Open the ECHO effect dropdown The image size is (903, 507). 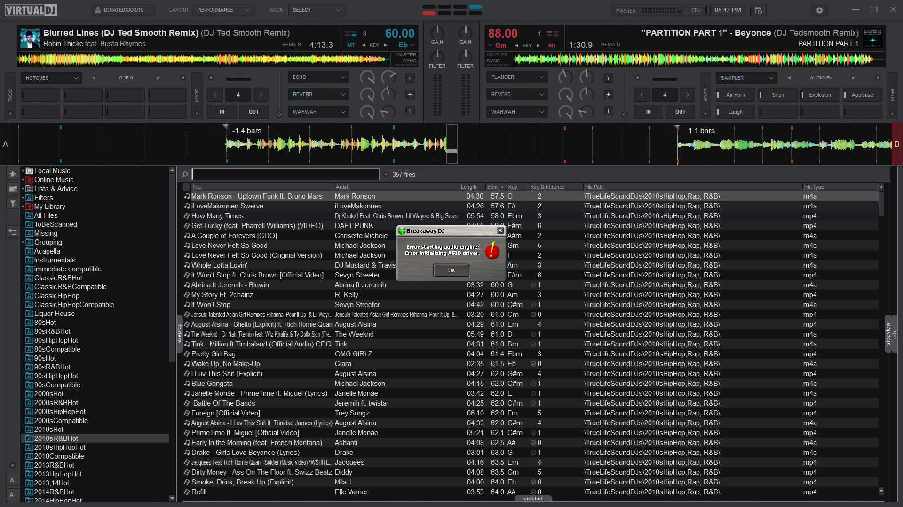[318, 77]
